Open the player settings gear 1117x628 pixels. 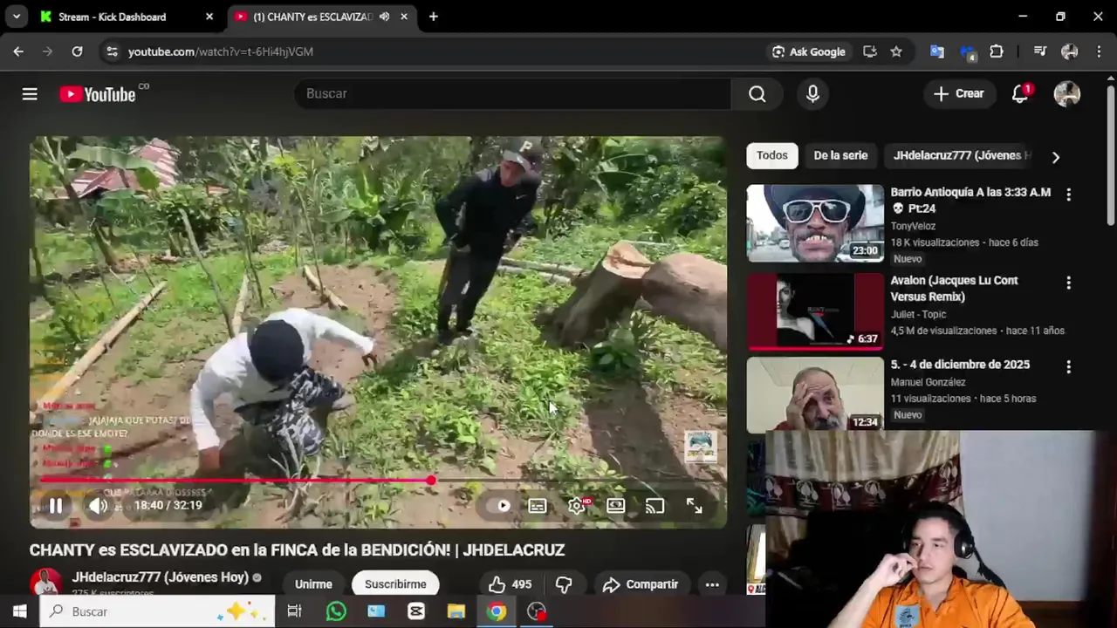577,506
